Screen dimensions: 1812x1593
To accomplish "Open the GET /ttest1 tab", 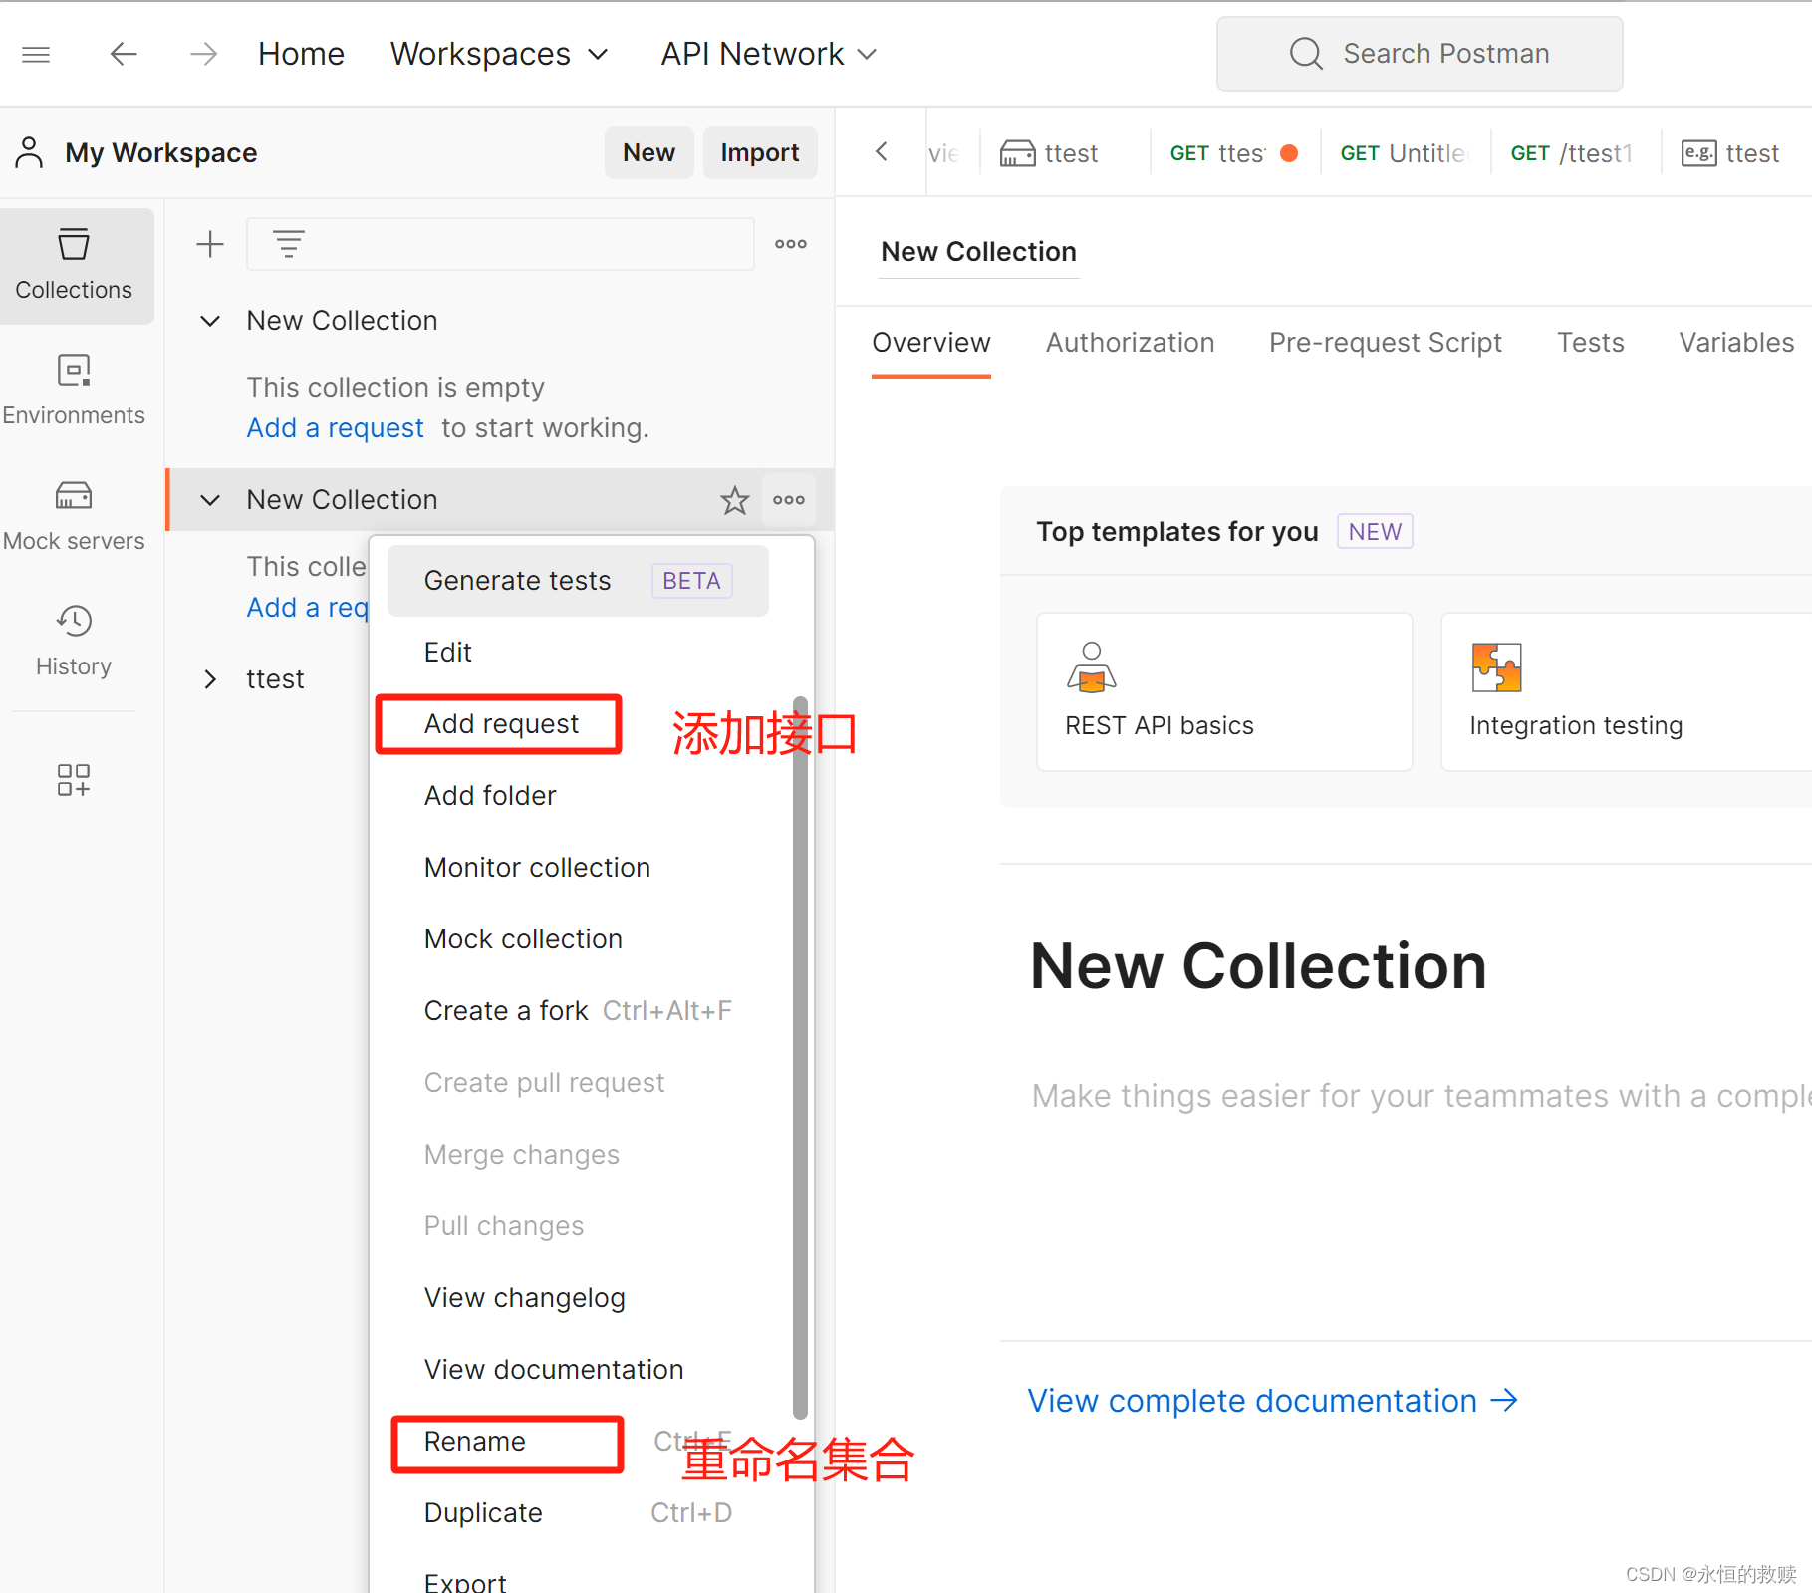I will click(1572, 153).
